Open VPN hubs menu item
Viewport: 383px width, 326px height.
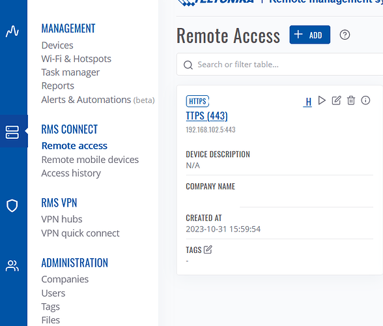tap(62, 219)
